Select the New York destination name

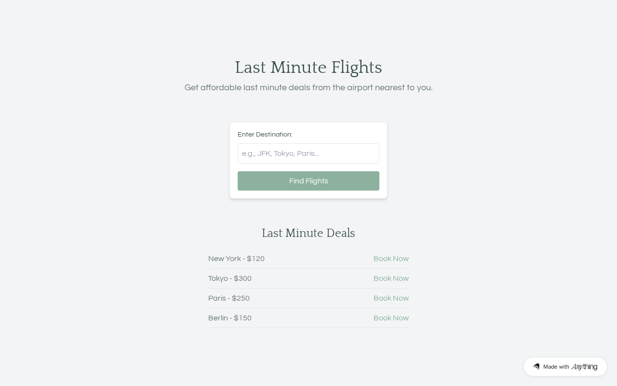(224, 259)
